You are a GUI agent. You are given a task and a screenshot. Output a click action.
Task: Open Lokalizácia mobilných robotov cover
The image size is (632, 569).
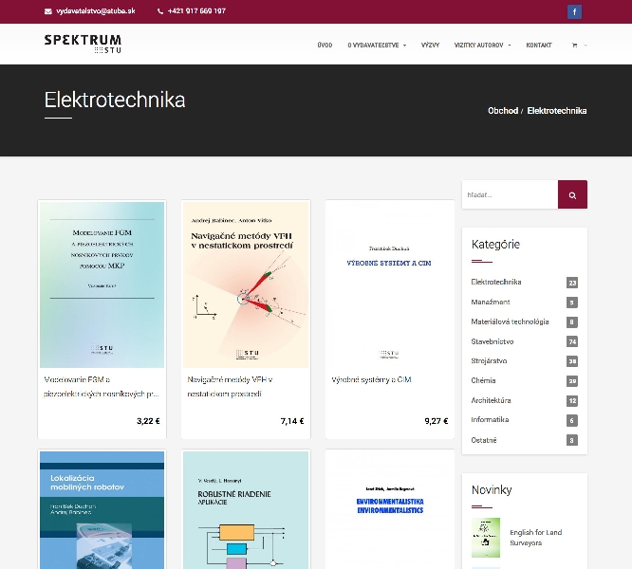[102, 510]
